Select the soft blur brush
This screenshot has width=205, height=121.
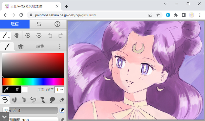14,100
